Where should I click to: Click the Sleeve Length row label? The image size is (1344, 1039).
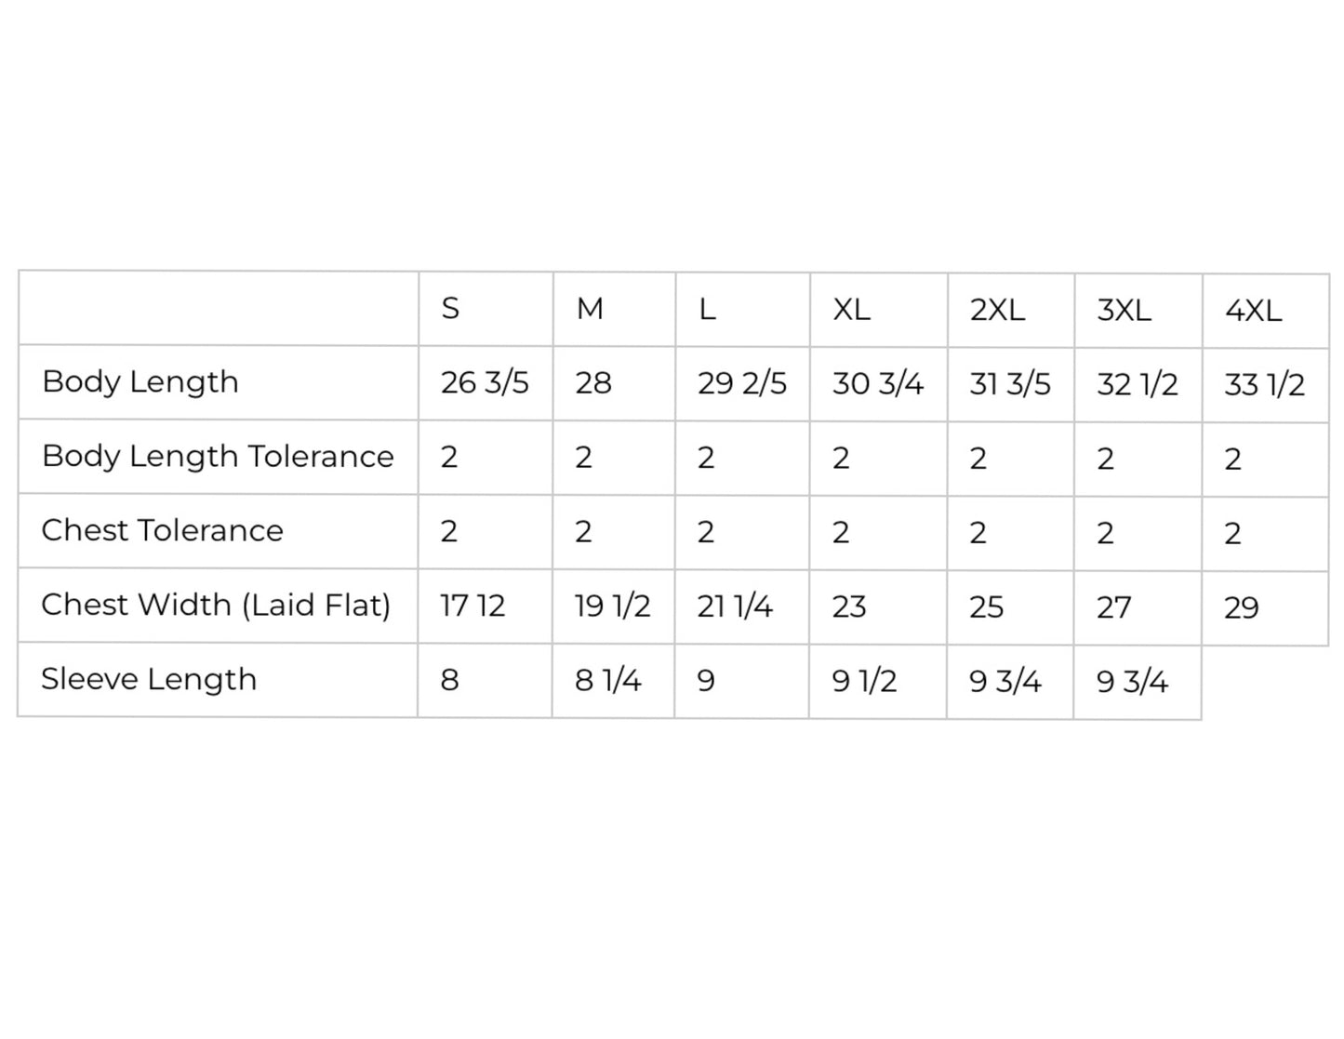(x=149, y=680)
